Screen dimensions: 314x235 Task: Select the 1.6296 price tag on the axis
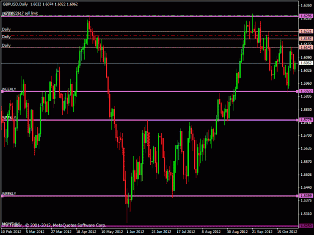point(306,16)
